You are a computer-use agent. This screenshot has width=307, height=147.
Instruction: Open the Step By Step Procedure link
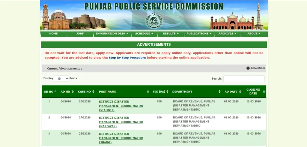tap(127, 58)
